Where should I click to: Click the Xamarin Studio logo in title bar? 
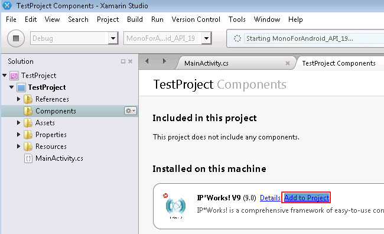point(7,5)
